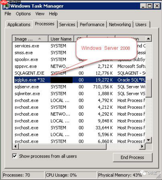Close the Task Manager window
The image size is (162, 180).
pos(156,6)
